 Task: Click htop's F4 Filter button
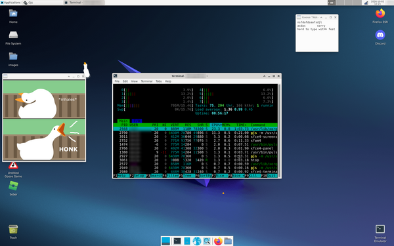(x=171, y=176)
